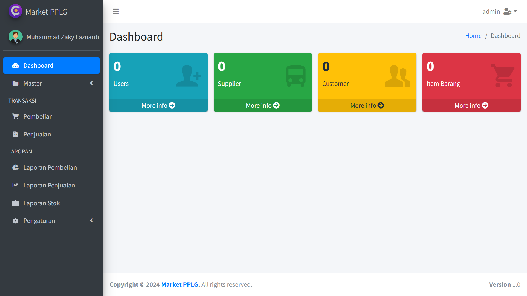Click the Penjualan invoice icon in sidebar
This screenshot has height=296, width=527.
coord(15,134)
